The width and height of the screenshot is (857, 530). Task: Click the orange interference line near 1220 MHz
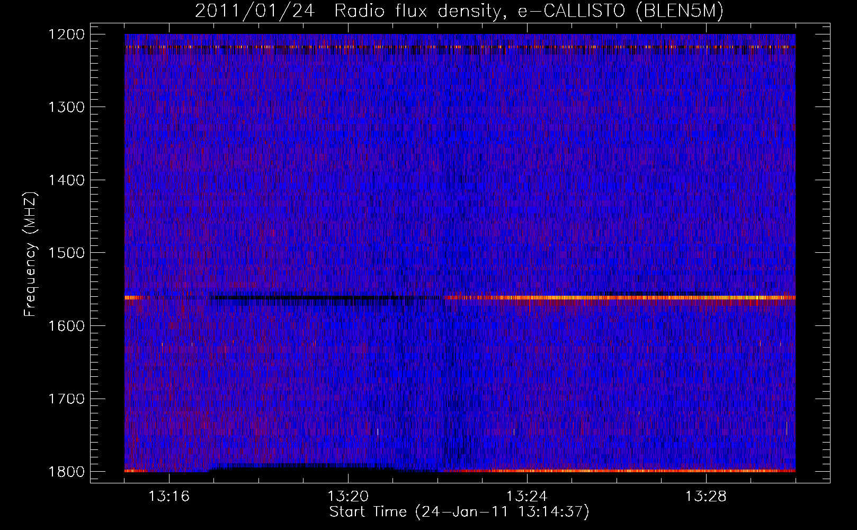coord(460,47)
